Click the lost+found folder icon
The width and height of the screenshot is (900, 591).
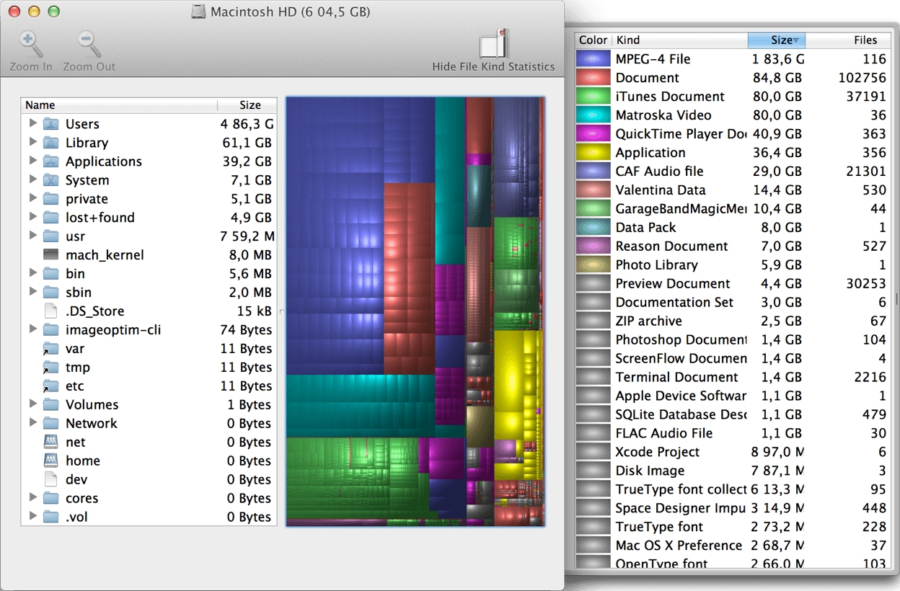click(x=50, y=218)
